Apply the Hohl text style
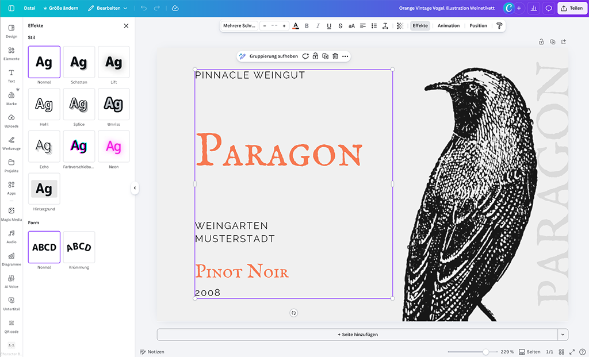589x357 pixels. point(44,105)
